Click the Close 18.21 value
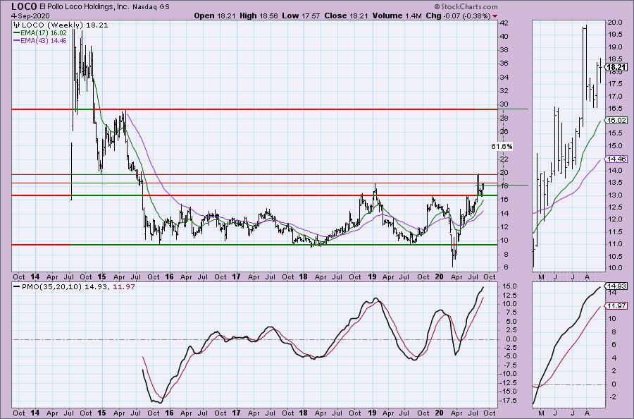This screenshot has height=419, width=634. point(346,16)
